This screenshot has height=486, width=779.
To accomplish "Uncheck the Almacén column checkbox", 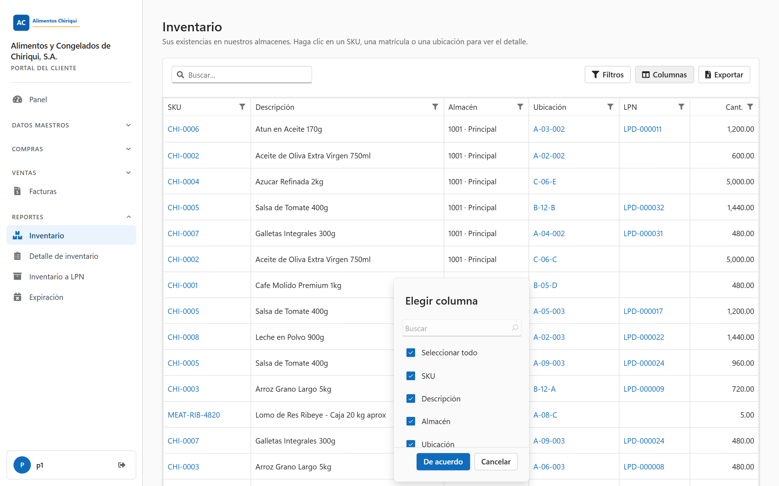I will (x=411, y=421).
